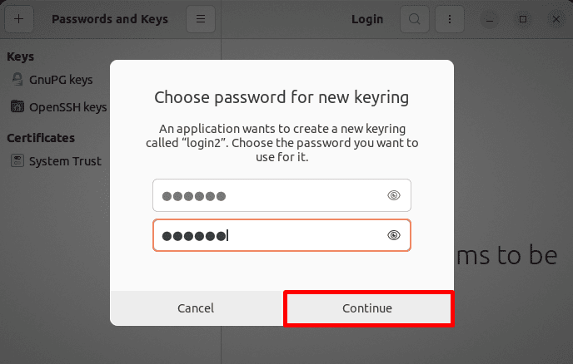Click the search magnifier icon
The width and height of the screenshot is (573, 364).
point(413,18)
